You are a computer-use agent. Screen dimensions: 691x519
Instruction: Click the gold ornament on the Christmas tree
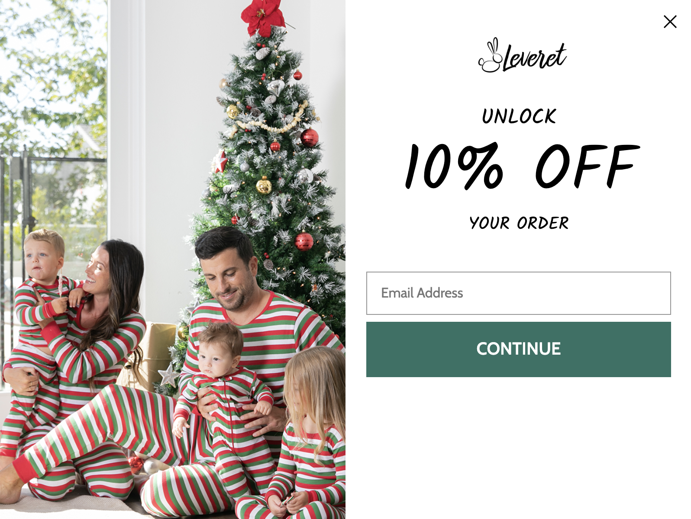(x=263, y=186)
